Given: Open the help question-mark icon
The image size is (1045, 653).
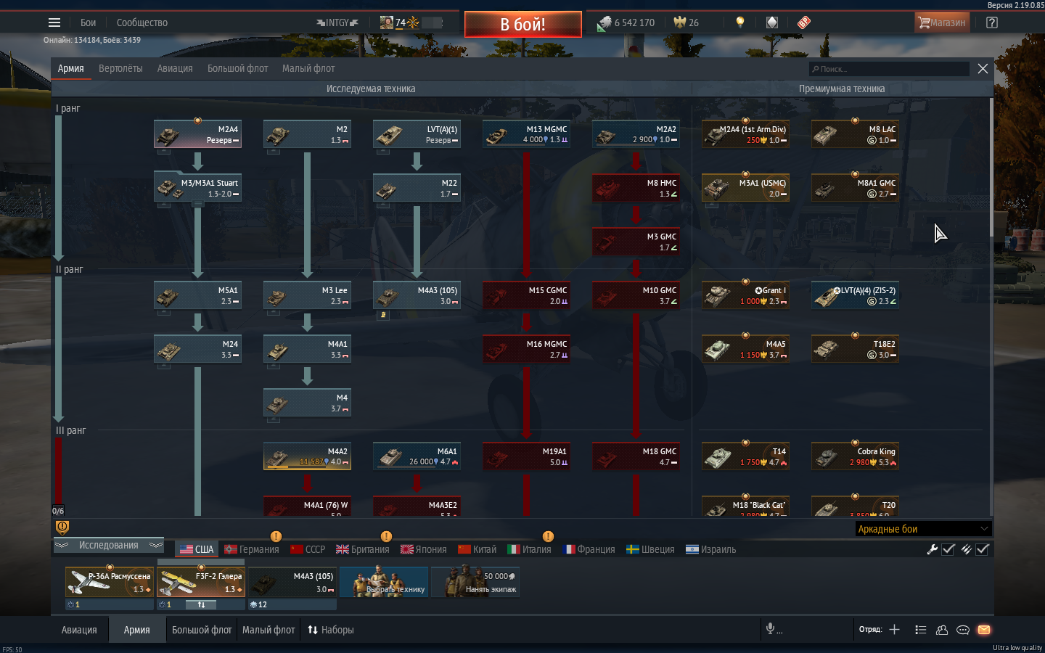Looking at the screenshot, I should tap(992, 22).
